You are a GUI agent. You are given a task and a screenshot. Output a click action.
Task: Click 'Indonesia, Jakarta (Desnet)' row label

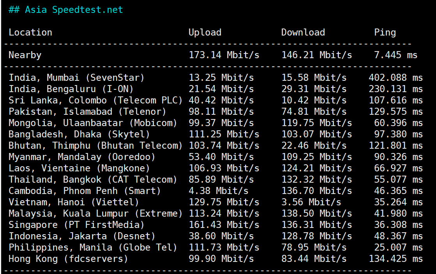click(x=82, y=237)
